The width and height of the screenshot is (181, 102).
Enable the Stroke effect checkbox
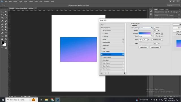point(102,39)
